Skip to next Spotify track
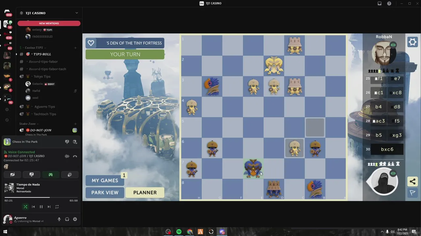 pyautogui.click(x=49, y=207)
